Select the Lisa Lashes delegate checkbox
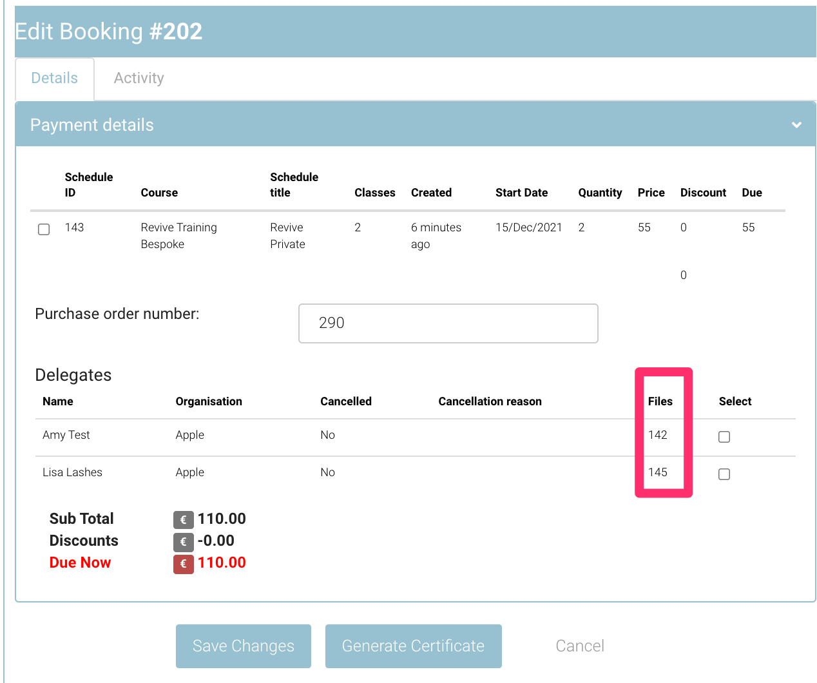This screenshot has height=683, width=817. (x=724, y=474)
